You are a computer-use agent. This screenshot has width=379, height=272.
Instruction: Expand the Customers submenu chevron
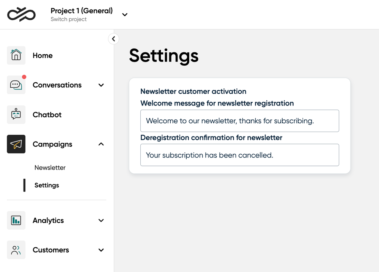(101, 250)
